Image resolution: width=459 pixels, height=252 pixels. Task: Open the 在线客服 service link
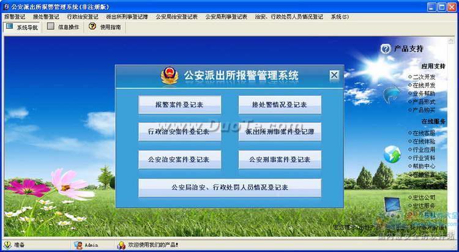point(424,133)
